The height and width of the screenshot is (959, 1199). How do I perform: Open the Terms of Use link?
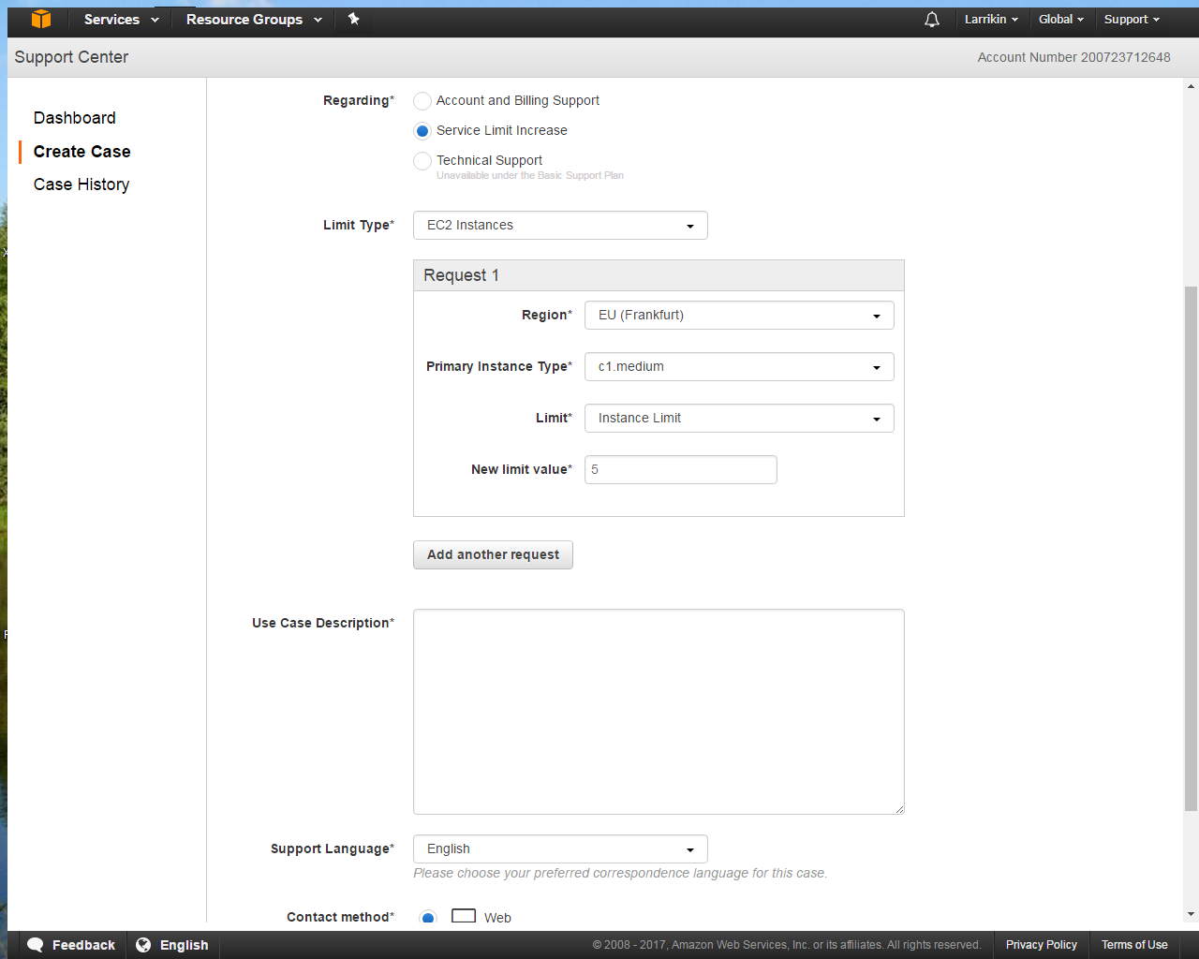point(1134,945)
